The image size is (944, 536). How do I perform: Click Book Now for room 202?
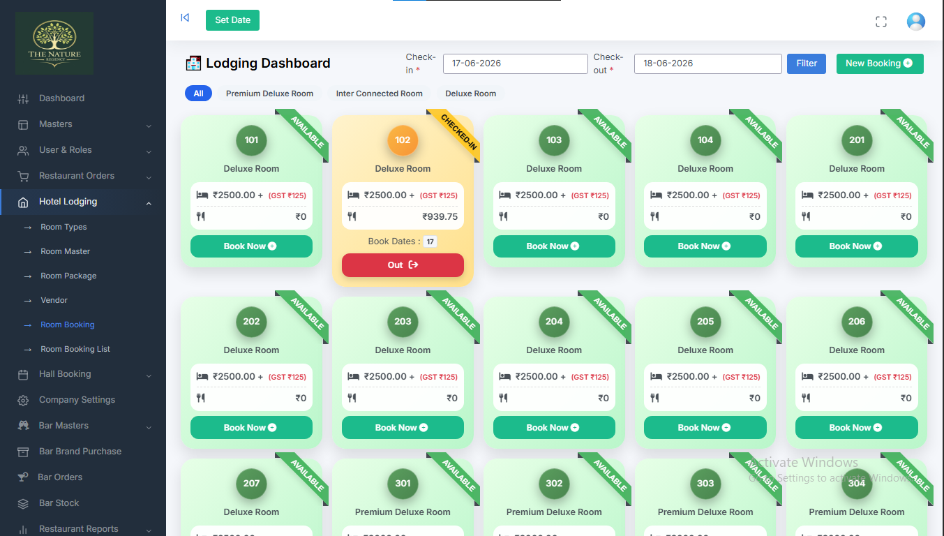click(251, 428)
